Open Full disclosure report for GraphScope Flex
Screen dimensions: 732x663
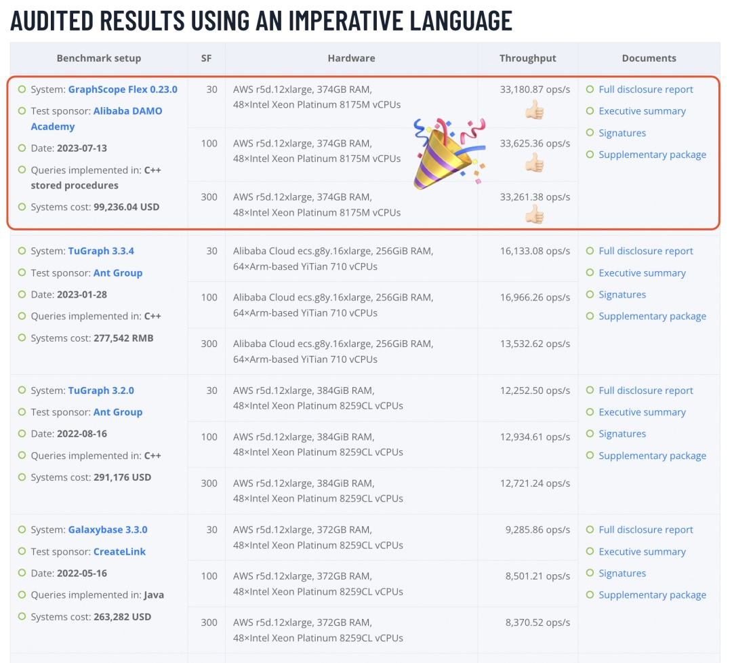tap(646, 89)
